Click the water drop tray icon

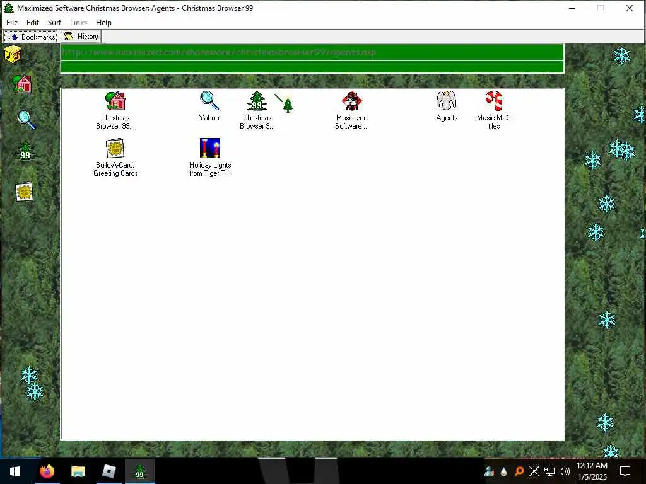coord(504,471)
